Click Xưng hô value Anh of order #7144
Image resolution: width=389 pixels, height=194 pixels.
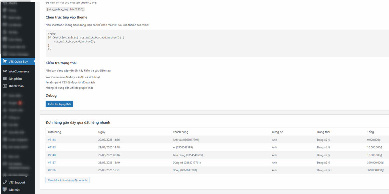tap(275, 140)
